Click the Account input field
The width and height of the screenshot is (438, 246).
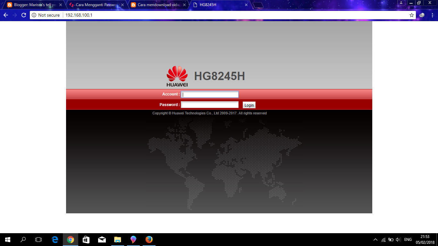[x=210, y=94]
